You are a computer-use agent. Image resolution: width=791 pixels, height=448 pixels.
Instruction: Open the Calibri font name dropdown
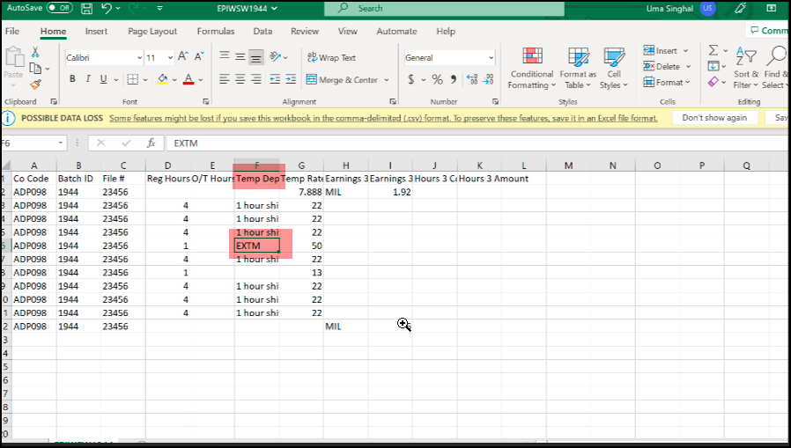point(139,58)
